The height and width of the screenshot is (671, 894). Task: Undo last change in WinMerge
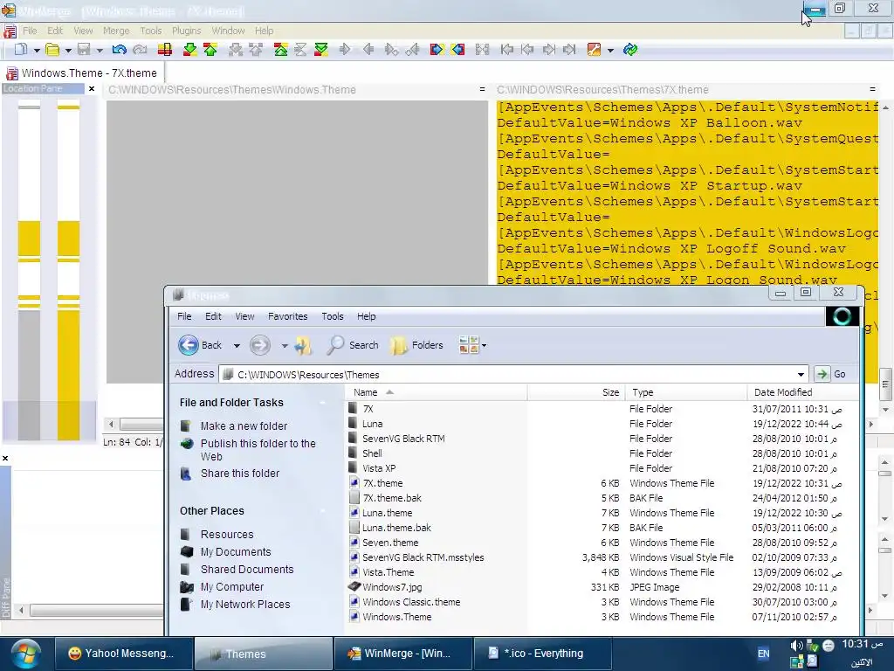(119, 50)
